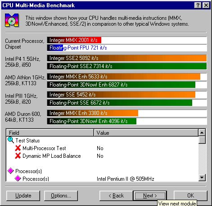212x206 pixels.
Task: View the next module with Next
Action: click(x=150, y=196)
